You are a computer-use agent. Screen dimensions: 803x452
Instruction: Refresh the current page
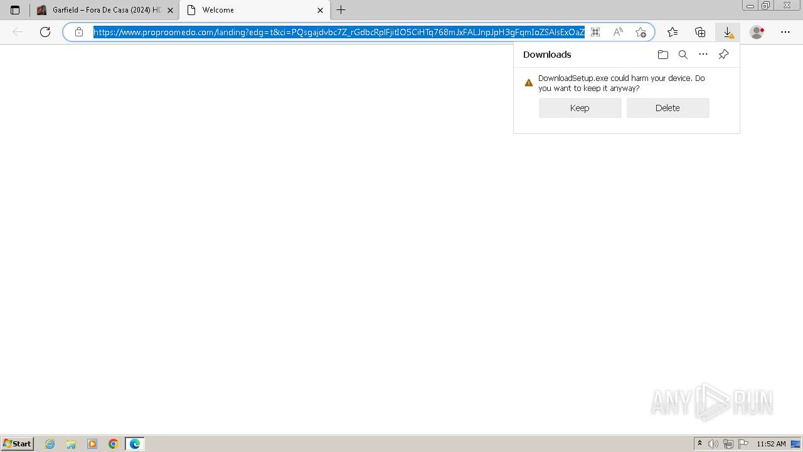pyautogui.click(x=45, y=32)
